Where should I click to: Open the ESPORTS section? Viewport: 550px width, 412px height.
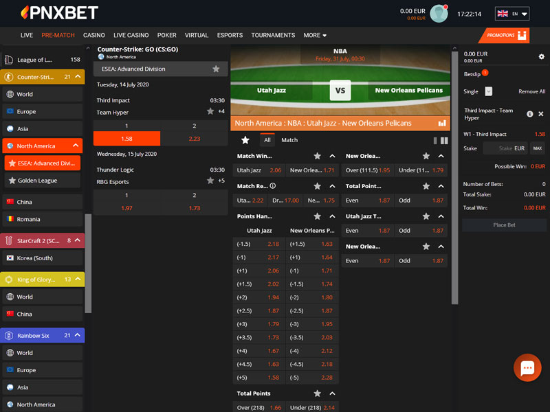(230, 36)
